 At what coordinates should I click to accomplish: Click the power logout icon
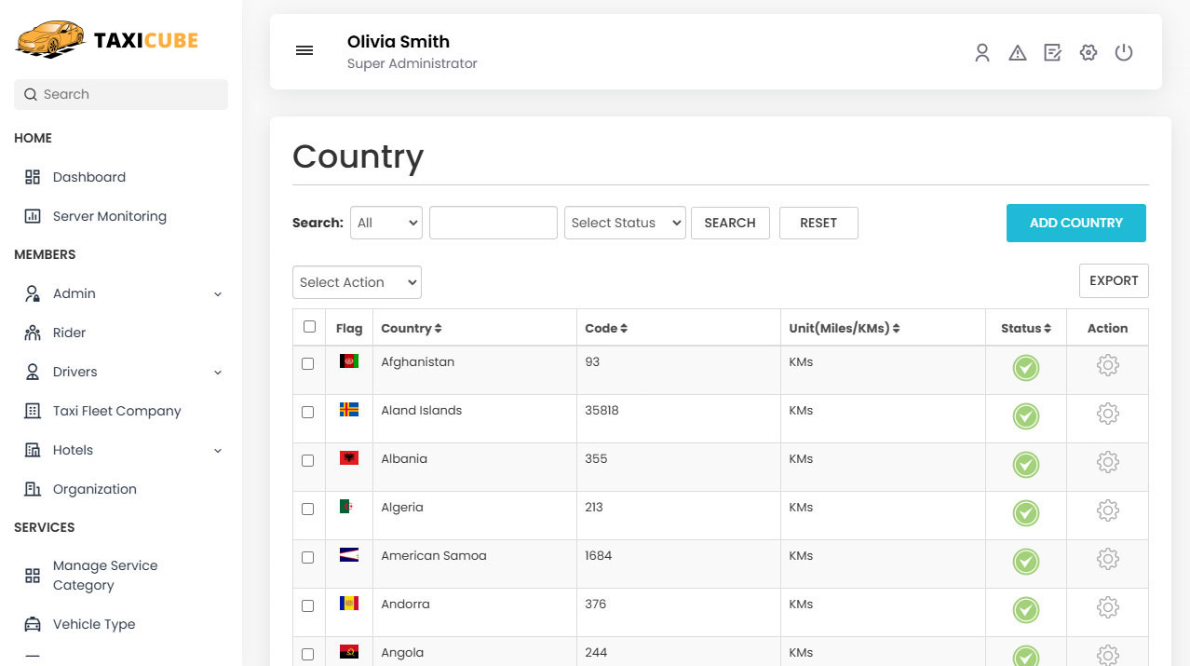point(1123,53)
